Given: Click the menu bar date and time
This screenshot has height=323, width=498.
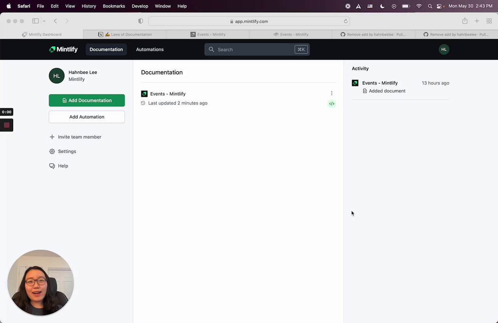Looking at the screenshot, I should [470, 6].
